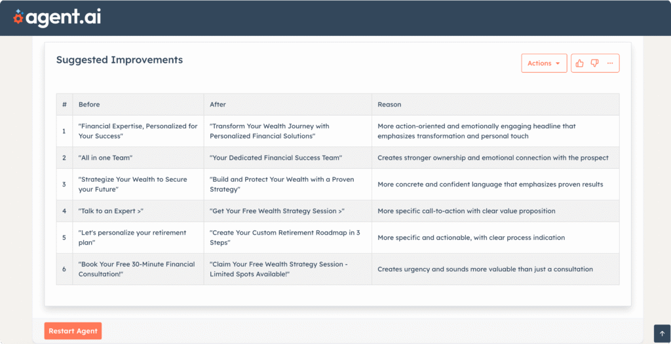The width and height of the screenshot is (671, 344).
Task: Click the thumbs up icon
Action: coord(579,63)
